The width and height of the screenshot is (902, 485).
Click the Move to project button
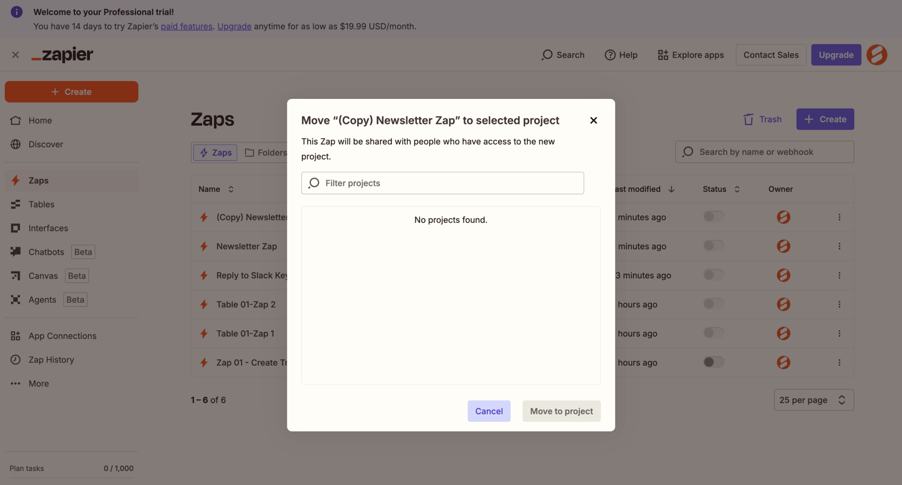[x=561, y=411]
